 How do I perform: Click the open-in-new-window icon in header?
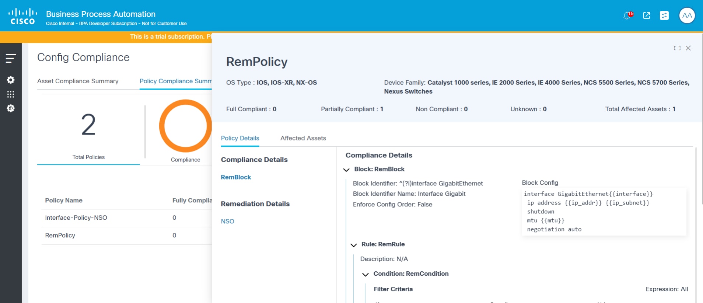coord(646,15)
